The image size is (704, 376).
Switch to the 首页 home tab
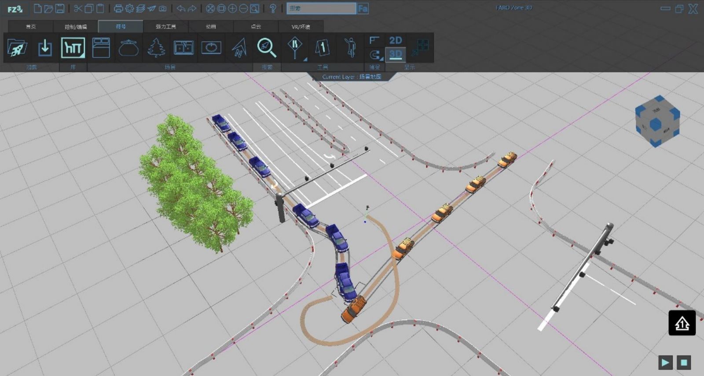point(30,26)
